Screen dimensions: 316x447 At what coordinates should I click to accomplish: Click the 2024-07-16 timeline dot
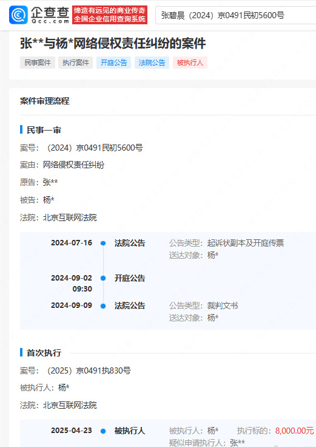click(x=103, y=243)
